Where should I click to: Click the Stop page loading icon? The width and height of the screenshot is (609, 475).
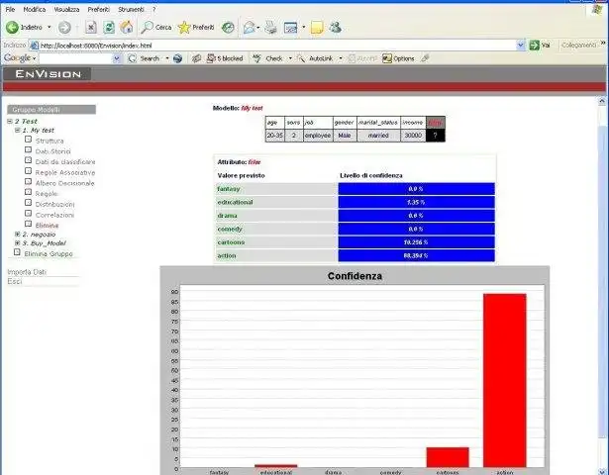pos(91,27)
